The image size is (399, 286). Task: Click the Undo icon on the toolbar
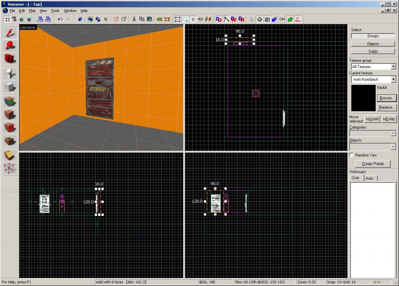click(x=60, y=19)
